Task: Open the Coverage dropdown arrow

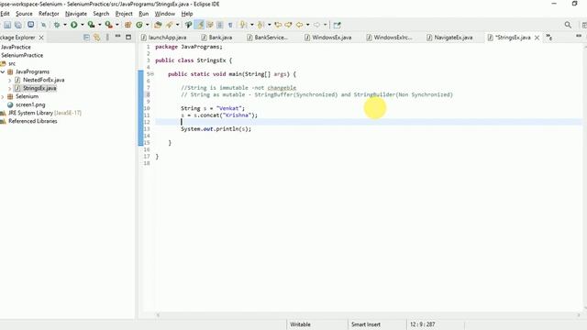Action: pos(100,25)
